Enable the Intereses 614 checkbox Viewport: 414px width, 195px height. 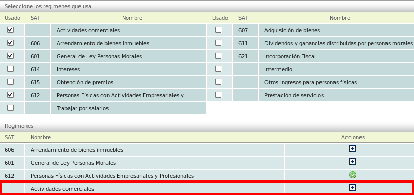10,69
